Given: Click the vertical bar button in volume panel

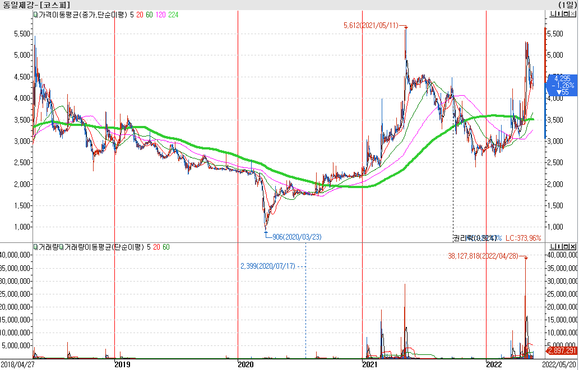Looking at the screenshot, I should click(559, 247).
